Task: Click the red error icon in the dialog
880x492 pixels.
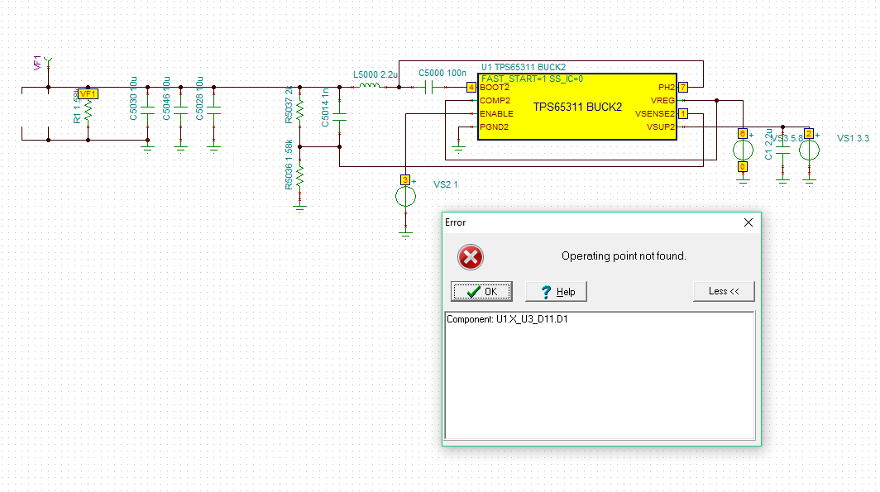Action: coord(471,257)
